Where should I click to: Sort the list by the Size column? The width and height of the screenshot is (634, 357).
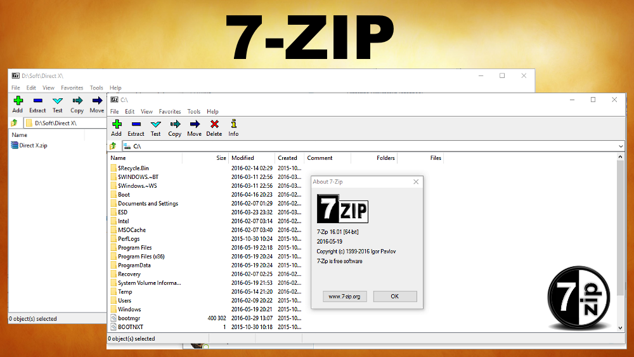[205, 158]
